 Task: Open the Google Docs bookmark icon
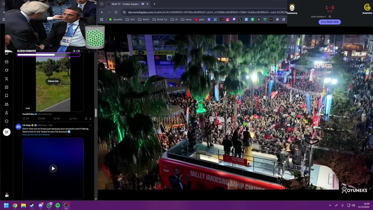[246, 20]
